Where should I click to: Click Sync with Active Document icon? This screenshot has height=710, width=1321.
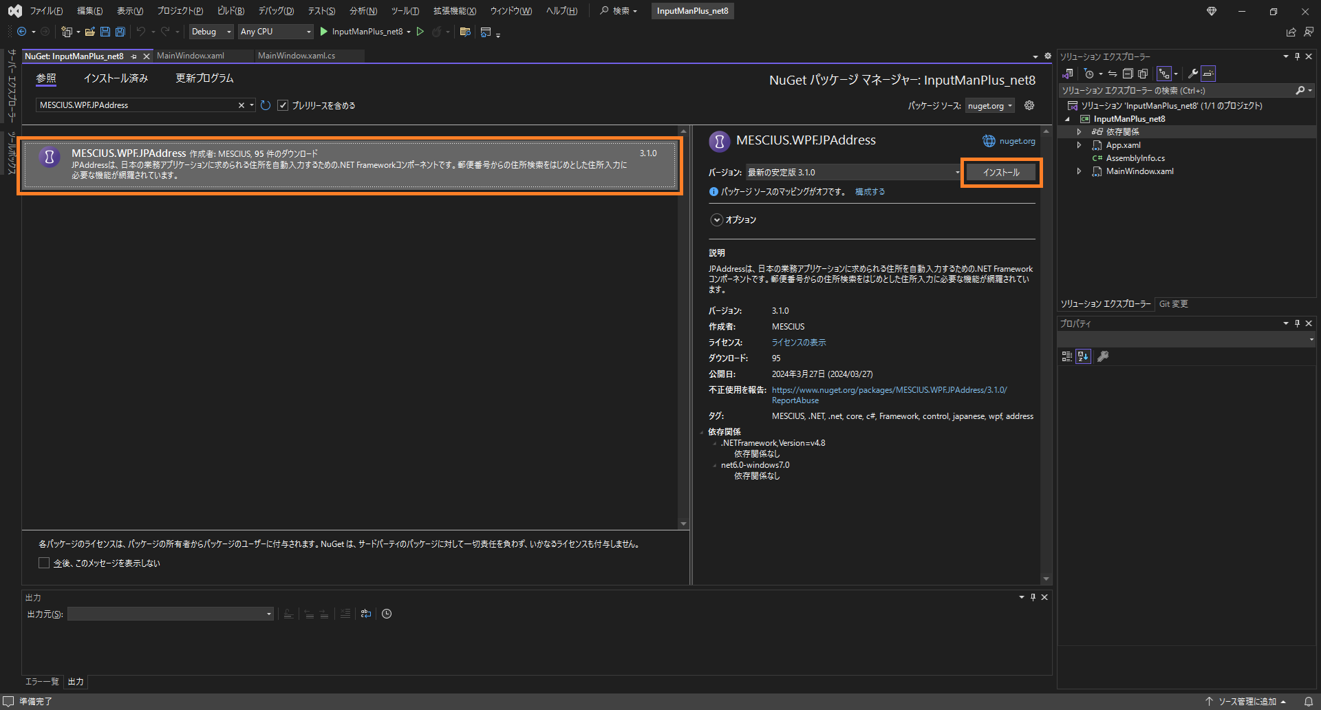1113,74
